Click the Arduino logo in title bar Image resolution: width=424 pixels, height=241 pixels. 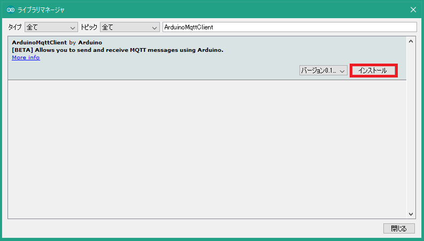click(x=10, y=10)
